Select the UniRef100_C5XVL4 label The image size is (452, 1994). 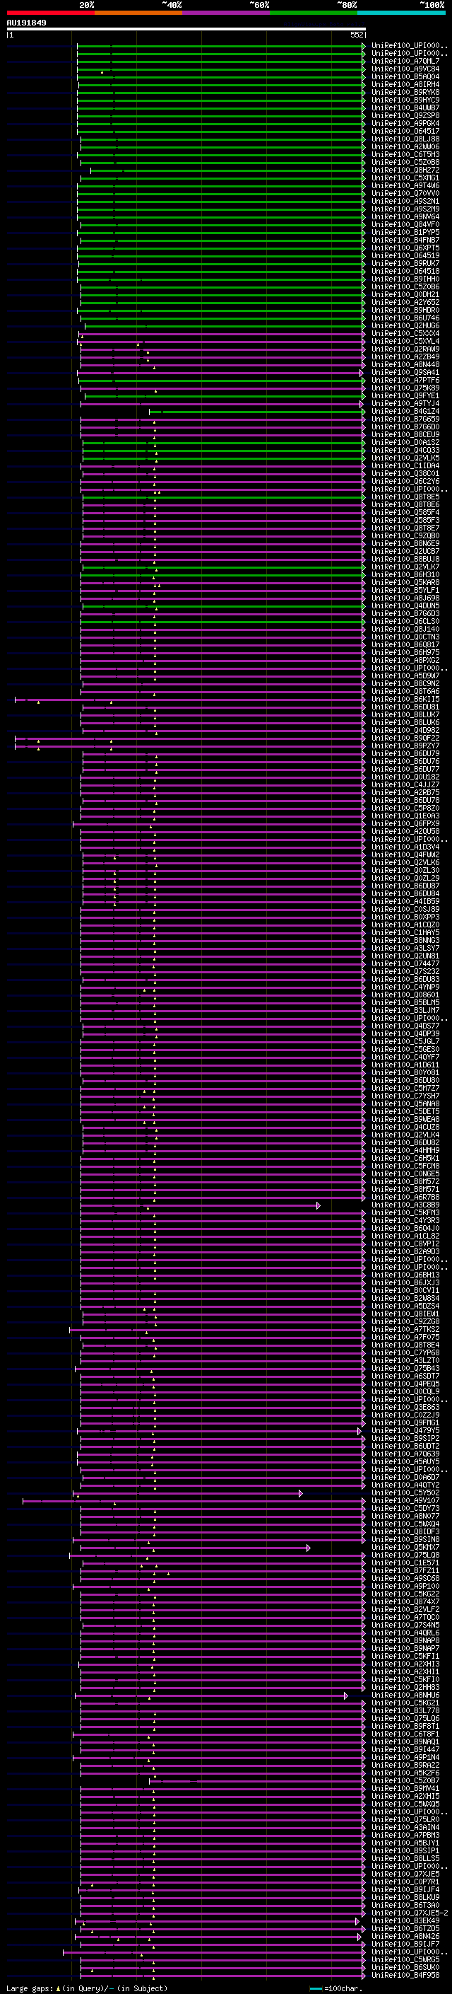pyautogui.click(x=405, y=342)
